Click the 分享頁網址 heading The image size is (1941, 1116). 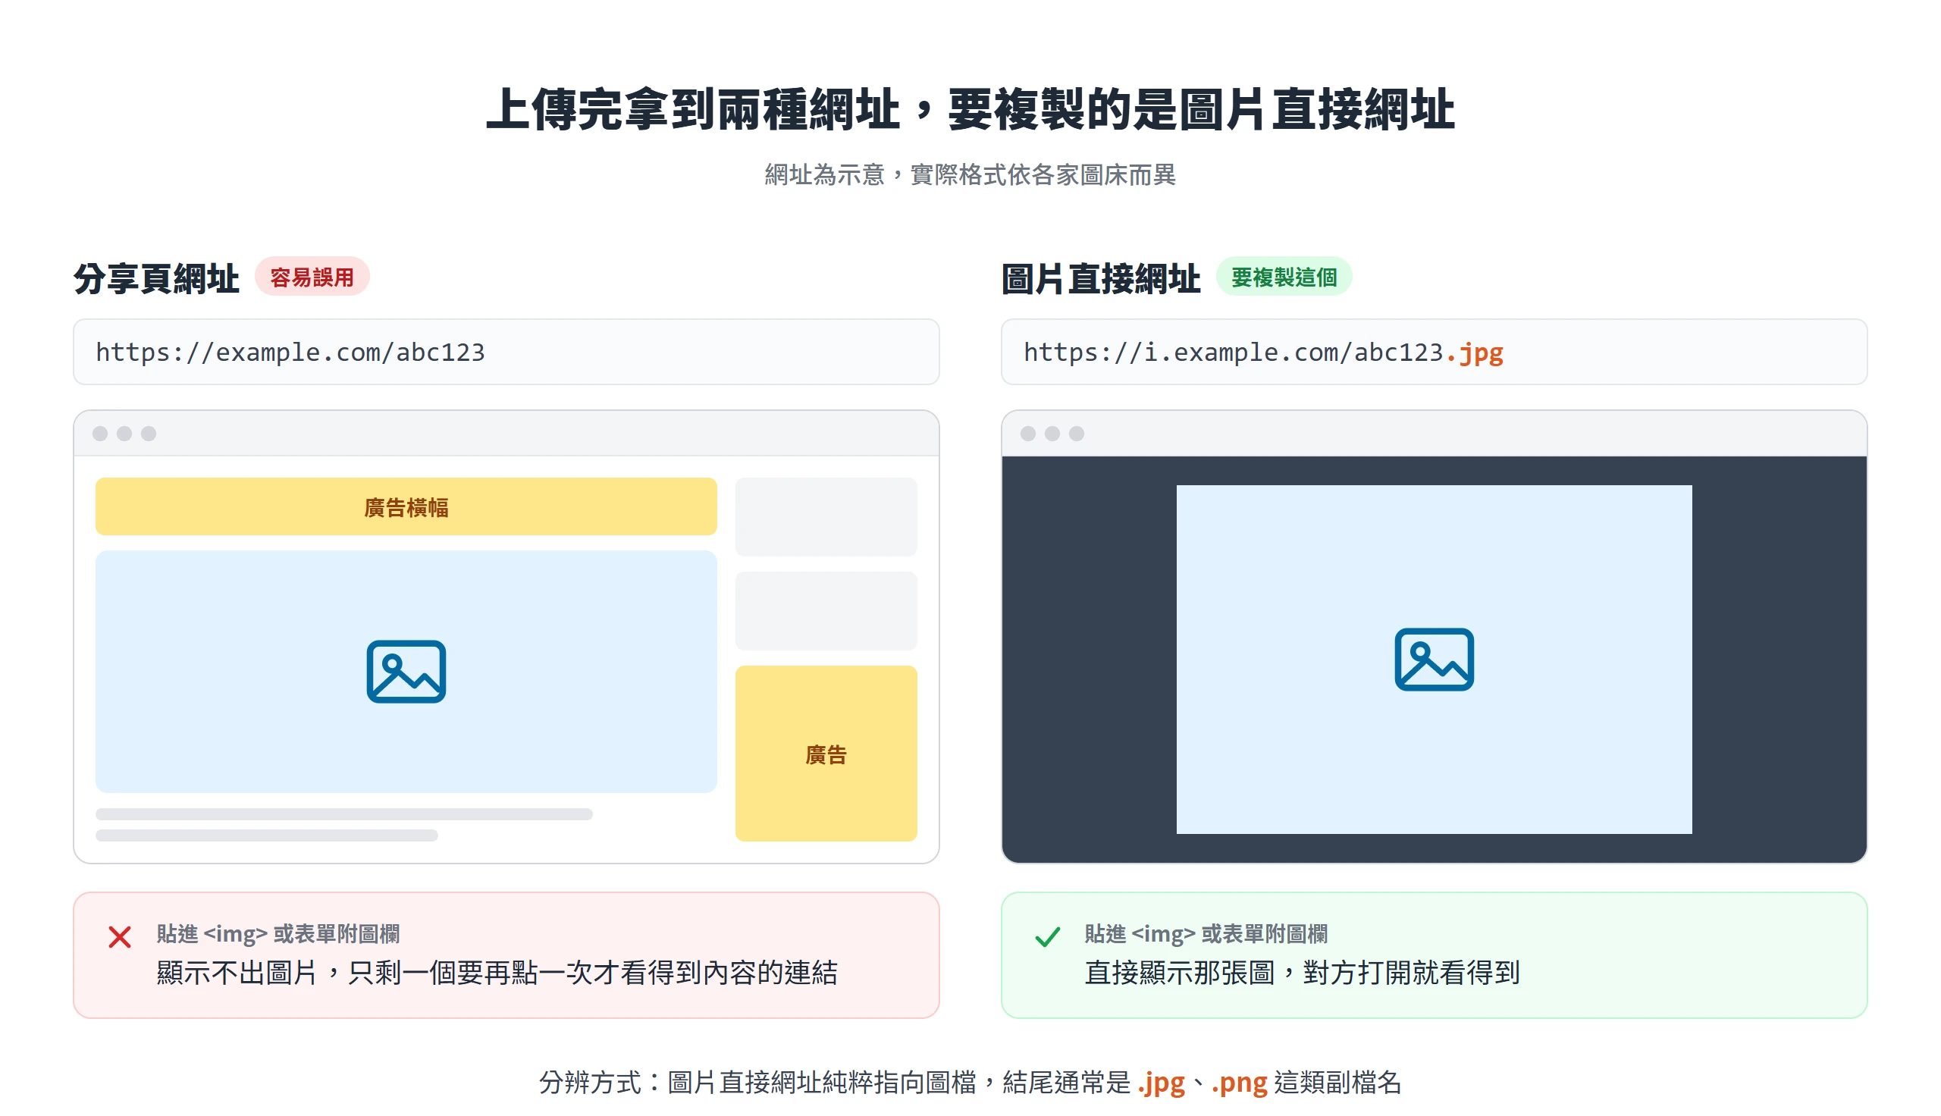pyautogui.click(x=156, y=278)
